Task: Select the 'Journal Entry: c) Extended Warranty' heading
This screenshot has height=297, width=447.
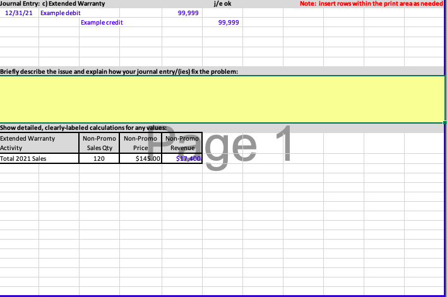Action: [x=52, y=4]
